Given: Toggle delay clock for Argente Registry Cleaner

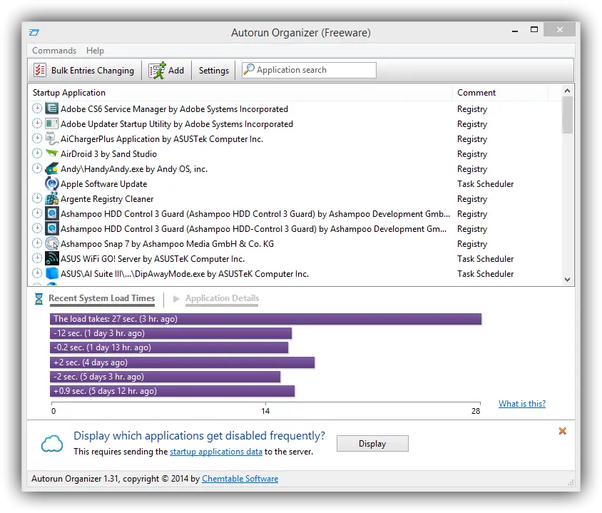Looking at the screenshot, I should 37,198.
